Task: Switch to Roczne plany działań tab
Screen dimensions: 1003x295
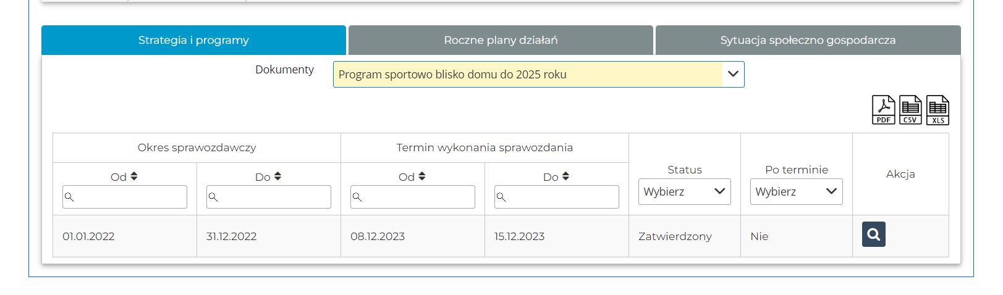Action: click(501, 40)
